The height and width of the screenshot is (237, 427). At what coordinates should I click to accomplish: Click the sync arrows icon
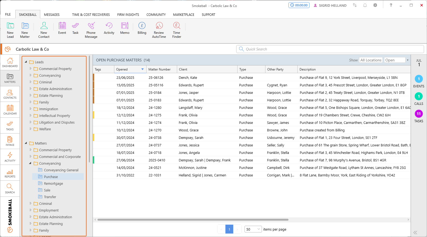coord(355,5)
